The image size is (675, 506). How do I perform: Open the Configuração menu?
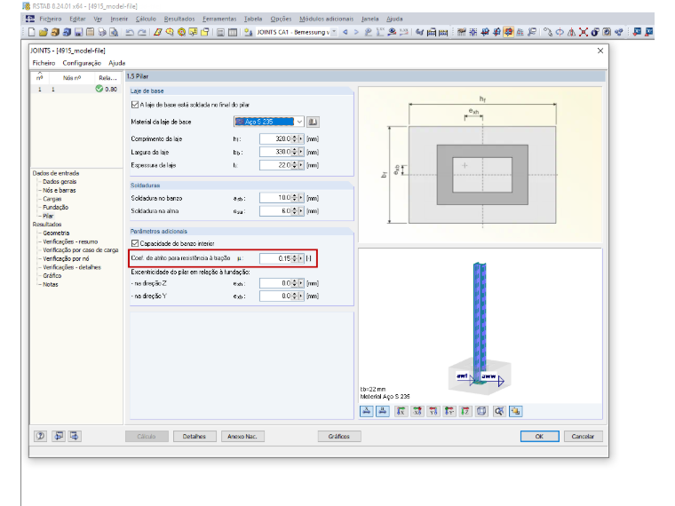point(82,63)
